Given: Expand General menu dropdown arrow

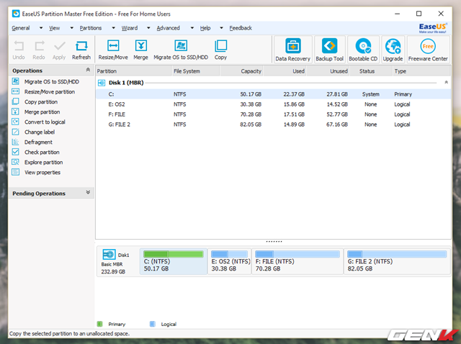Looking at the screenshot, I should [x=41, y=28].
